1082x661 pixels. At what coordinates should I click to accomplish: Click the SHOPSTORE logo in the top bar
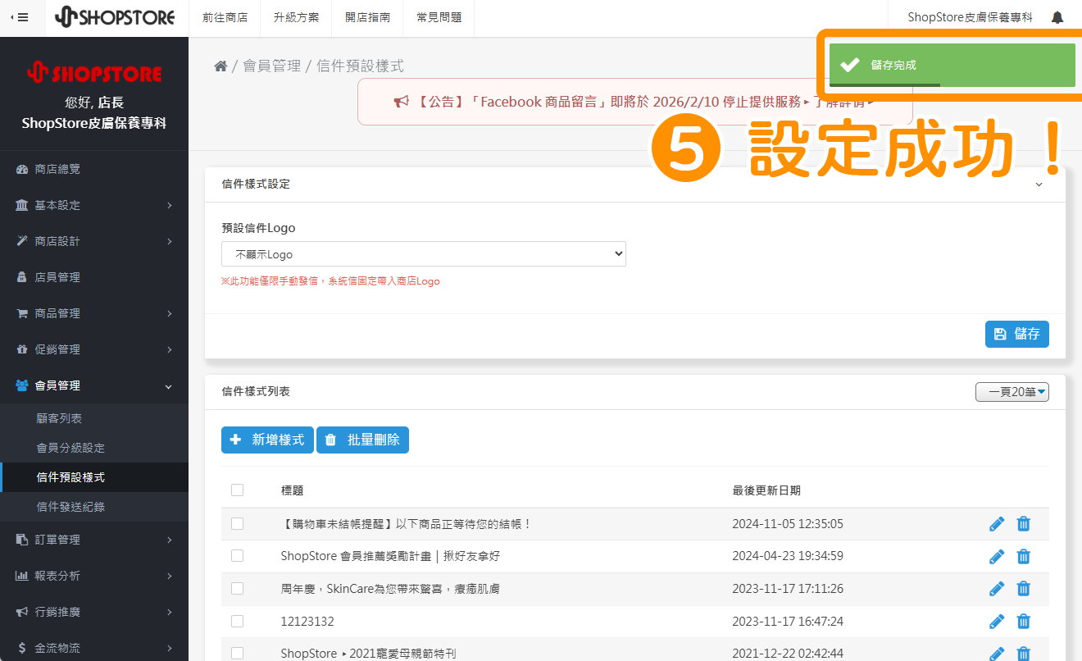[x=115, y=16]
